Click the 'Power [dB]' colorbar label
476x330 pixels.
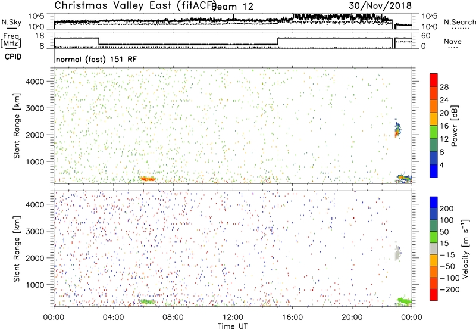click(454, 126)
